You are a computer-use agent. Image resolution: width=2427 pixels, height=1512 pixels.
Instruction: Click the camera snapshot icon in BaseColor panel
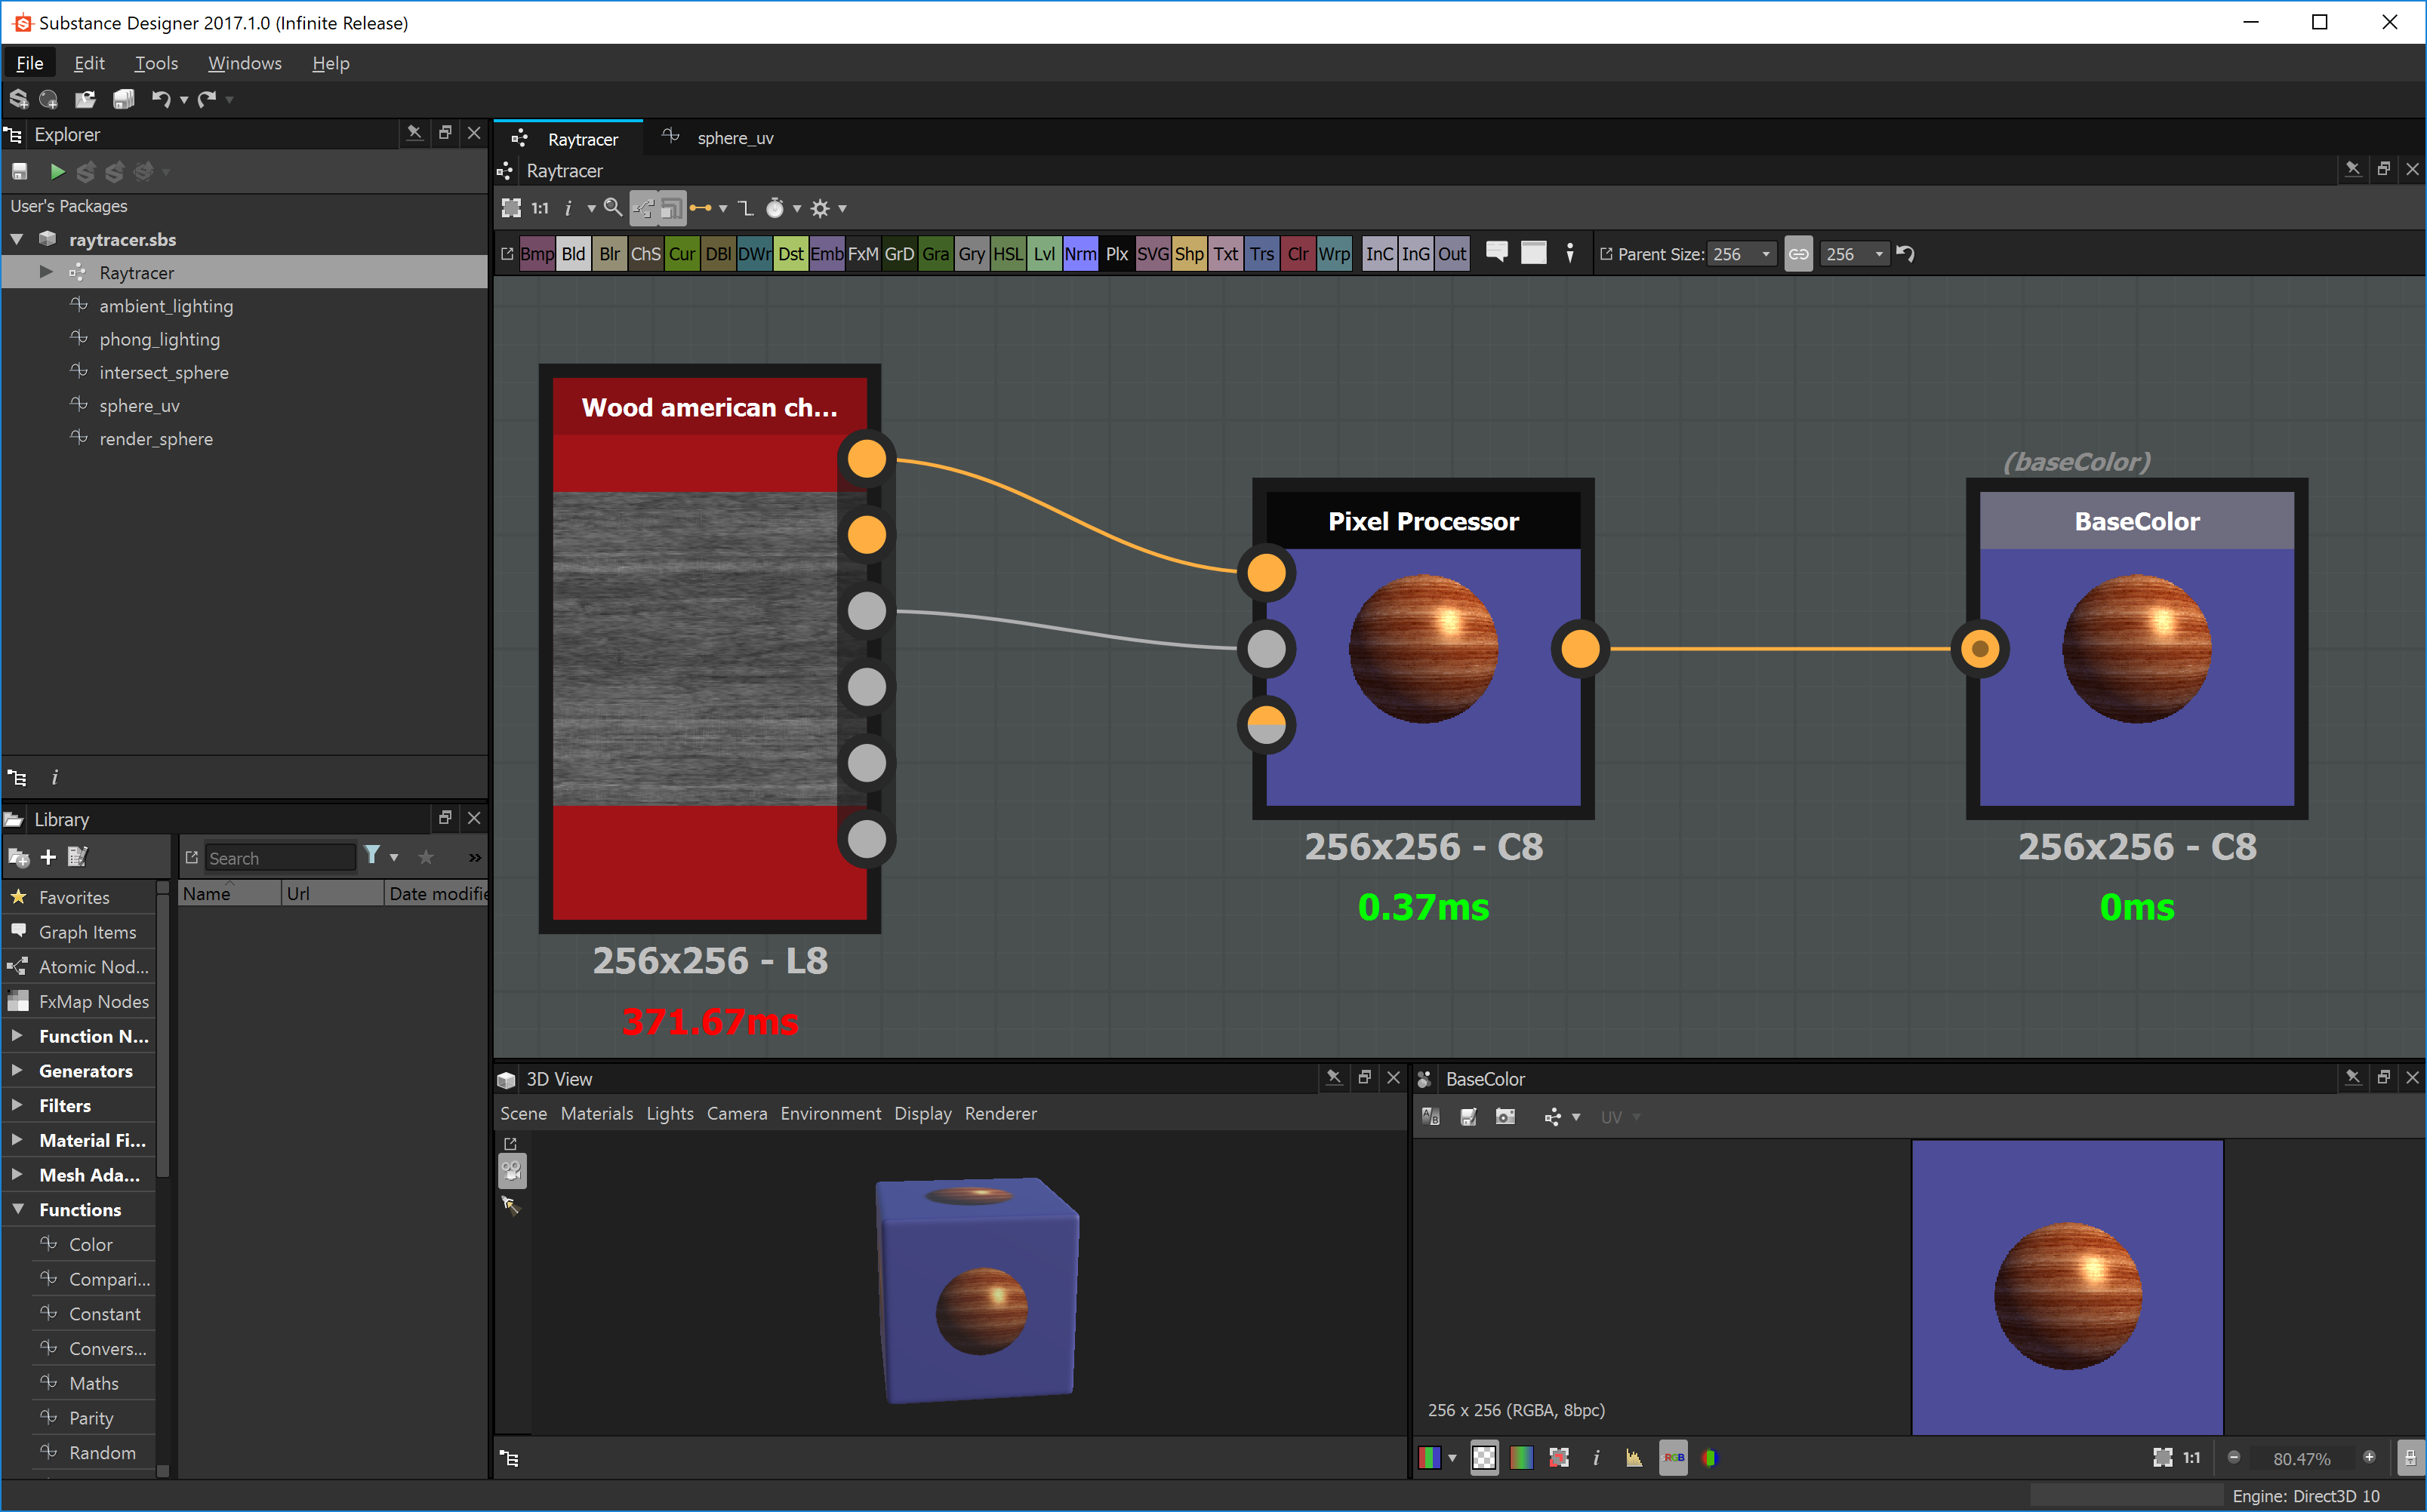[x=1505, y=1116]
